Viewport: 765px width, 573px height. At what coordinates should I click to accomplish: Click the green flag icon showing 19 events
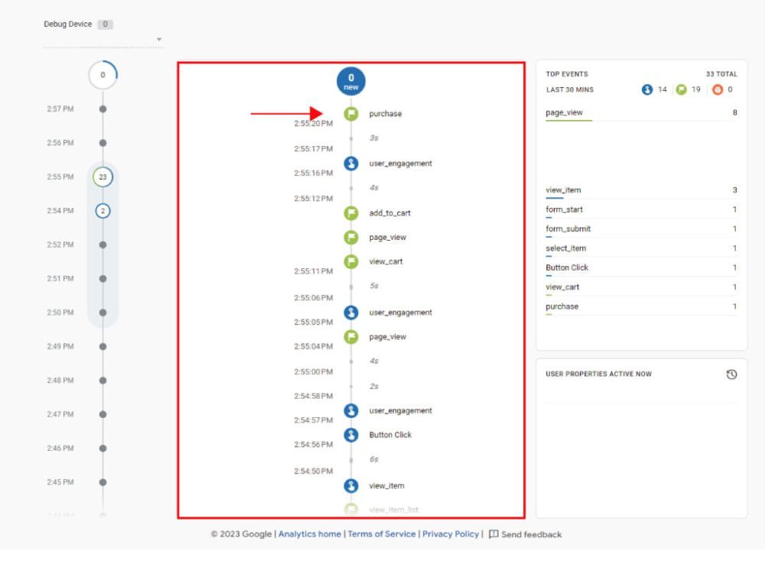point(680,89)
